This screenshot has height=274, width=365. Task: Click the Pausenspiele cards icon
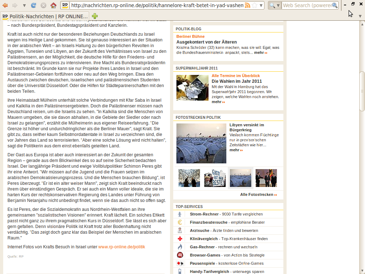[180, 263]
